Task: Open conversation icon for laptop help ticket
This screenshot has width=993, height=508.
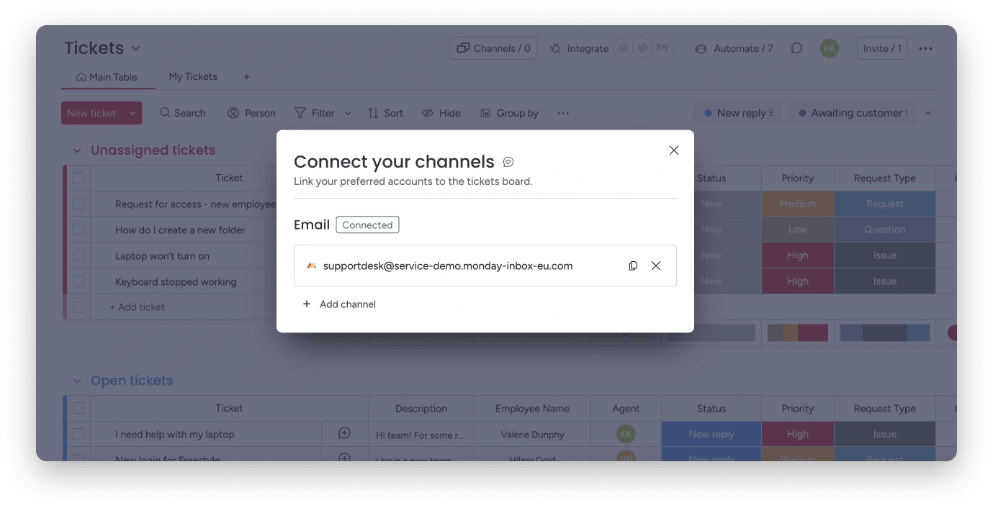Action: tap(345, 433)
